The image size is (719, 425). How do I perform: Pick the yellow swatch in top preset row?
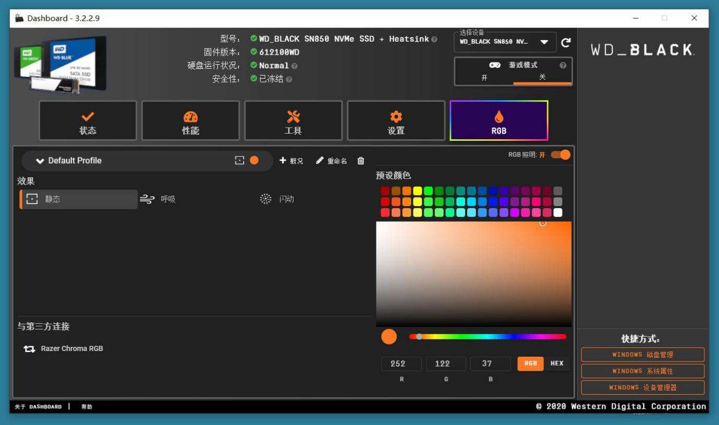[418, 191]
